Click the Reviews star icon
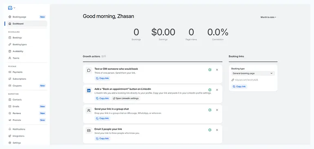Screen dimensions: 314x149 click(10, 113)
